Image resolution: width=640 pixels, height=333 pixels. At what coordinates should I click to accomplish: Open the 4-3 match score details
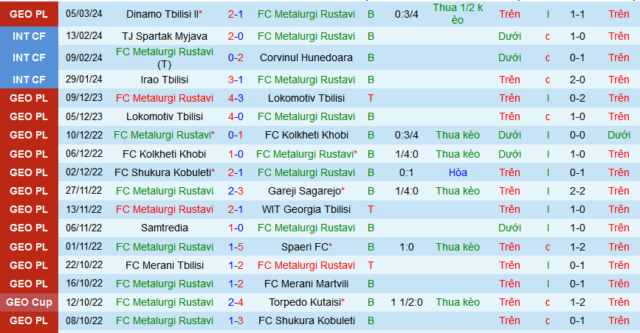tap(235, 98)
